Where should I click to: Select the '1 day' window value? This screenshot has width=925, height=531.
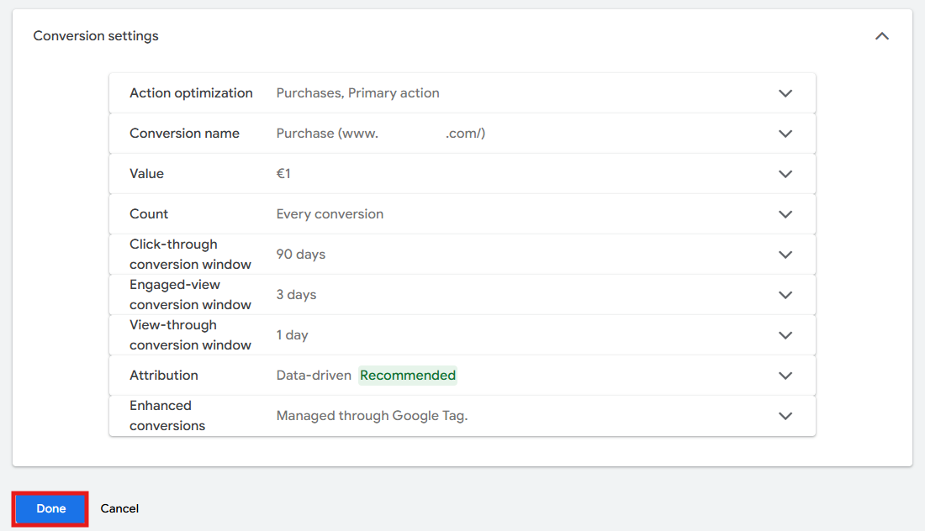[292, 334]
